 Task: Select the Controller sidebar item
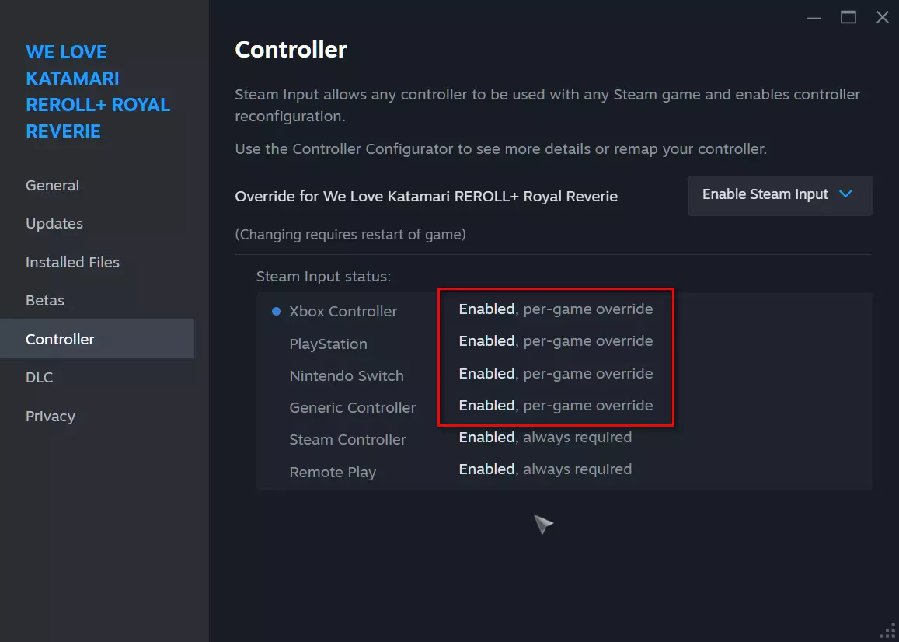[x=60, y=340]
